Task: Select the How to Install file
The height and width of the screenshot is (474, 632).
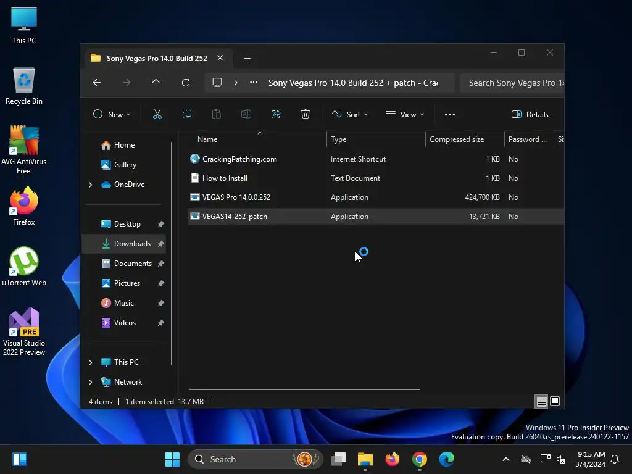Action: point(376,178)
